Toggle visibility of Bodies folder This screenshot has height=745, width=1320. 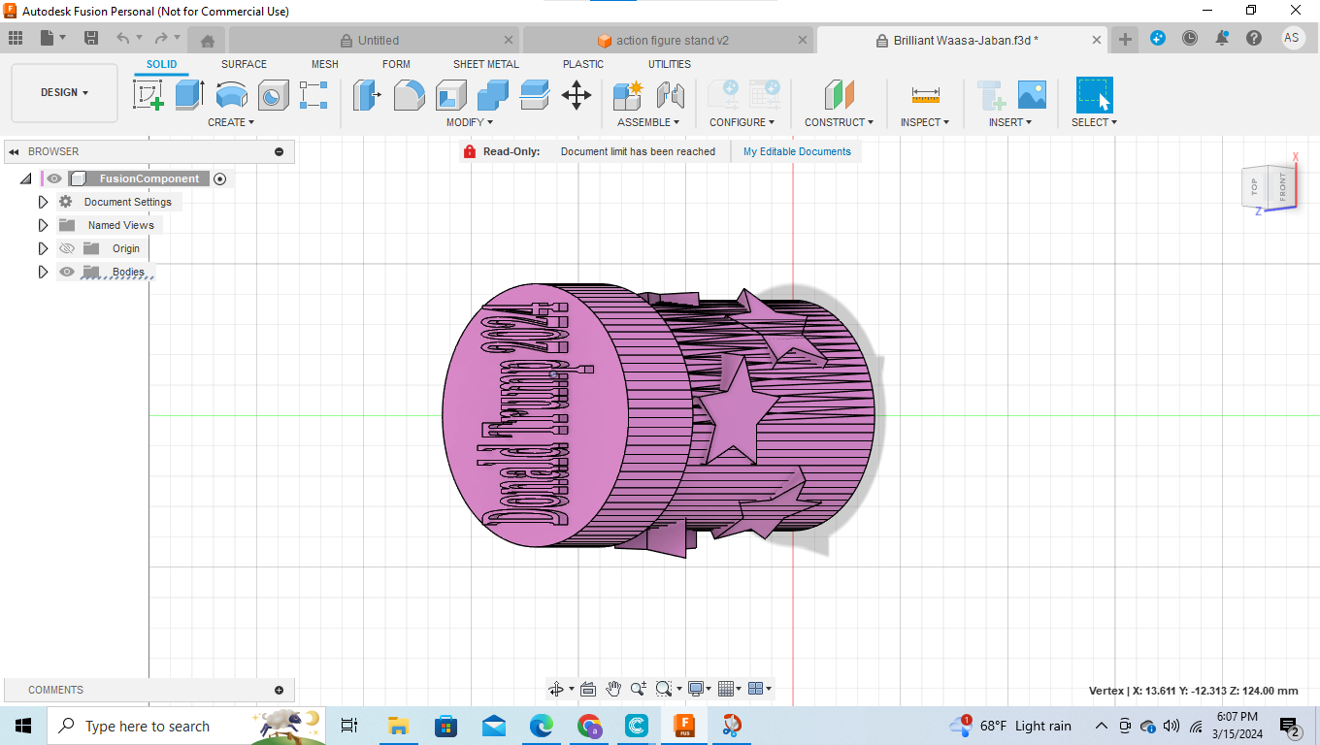click(x=67, y=272)
